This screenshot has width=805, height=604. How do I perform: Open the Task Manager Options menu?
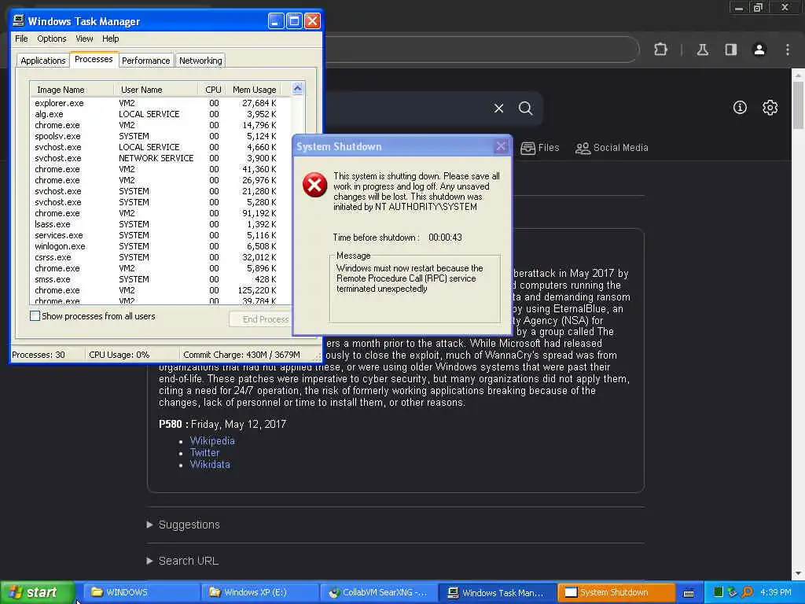(x=51, y=39)
